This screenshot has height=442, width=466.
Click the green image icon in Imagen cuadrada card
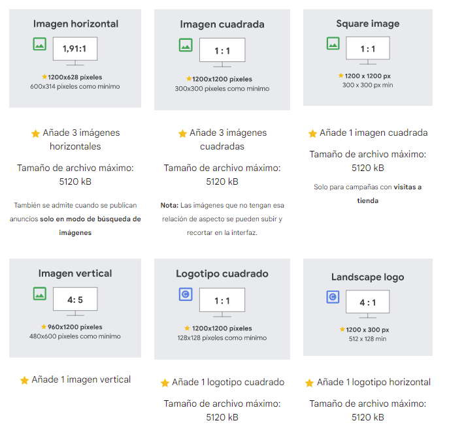[186, 45]
